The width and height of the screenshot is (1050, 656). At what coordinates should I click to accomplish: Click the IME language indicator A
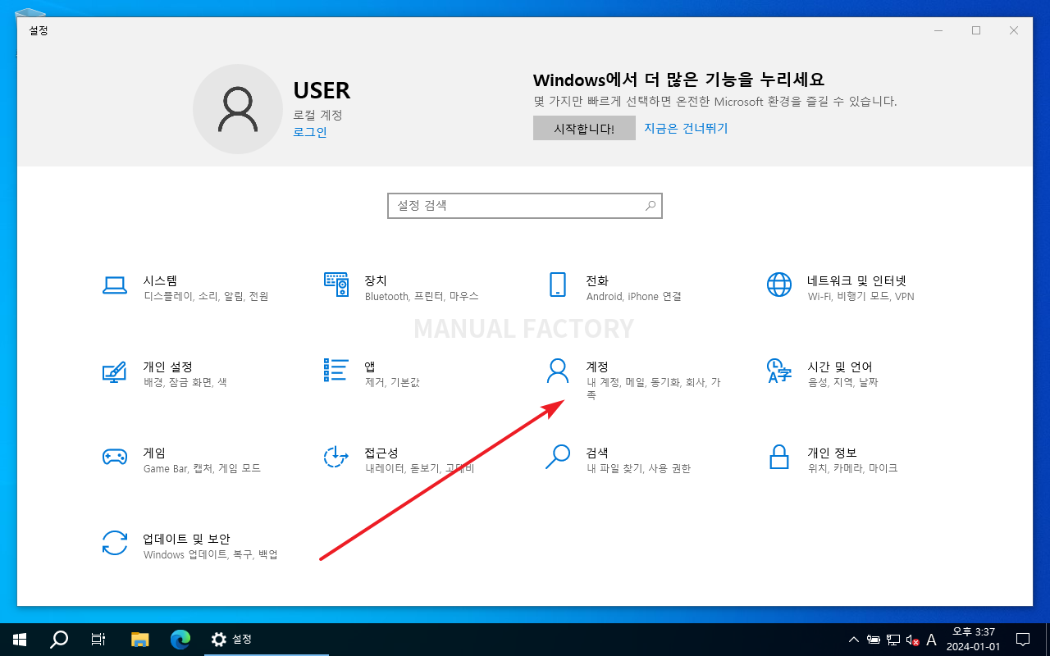point(931,640)
